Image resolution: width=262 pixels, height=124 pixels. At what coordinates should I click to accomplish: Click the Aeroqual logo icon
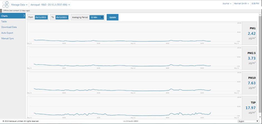tap(5, 5)
